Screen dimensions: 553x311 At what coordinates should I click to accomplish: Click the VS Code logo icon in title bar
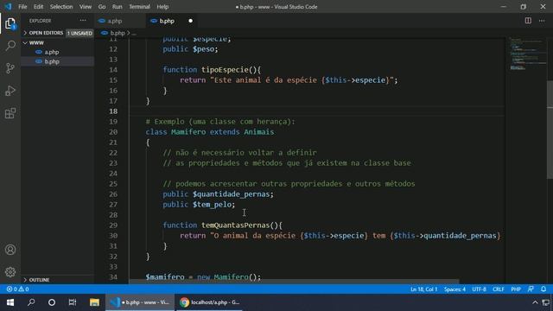point(8,7)
